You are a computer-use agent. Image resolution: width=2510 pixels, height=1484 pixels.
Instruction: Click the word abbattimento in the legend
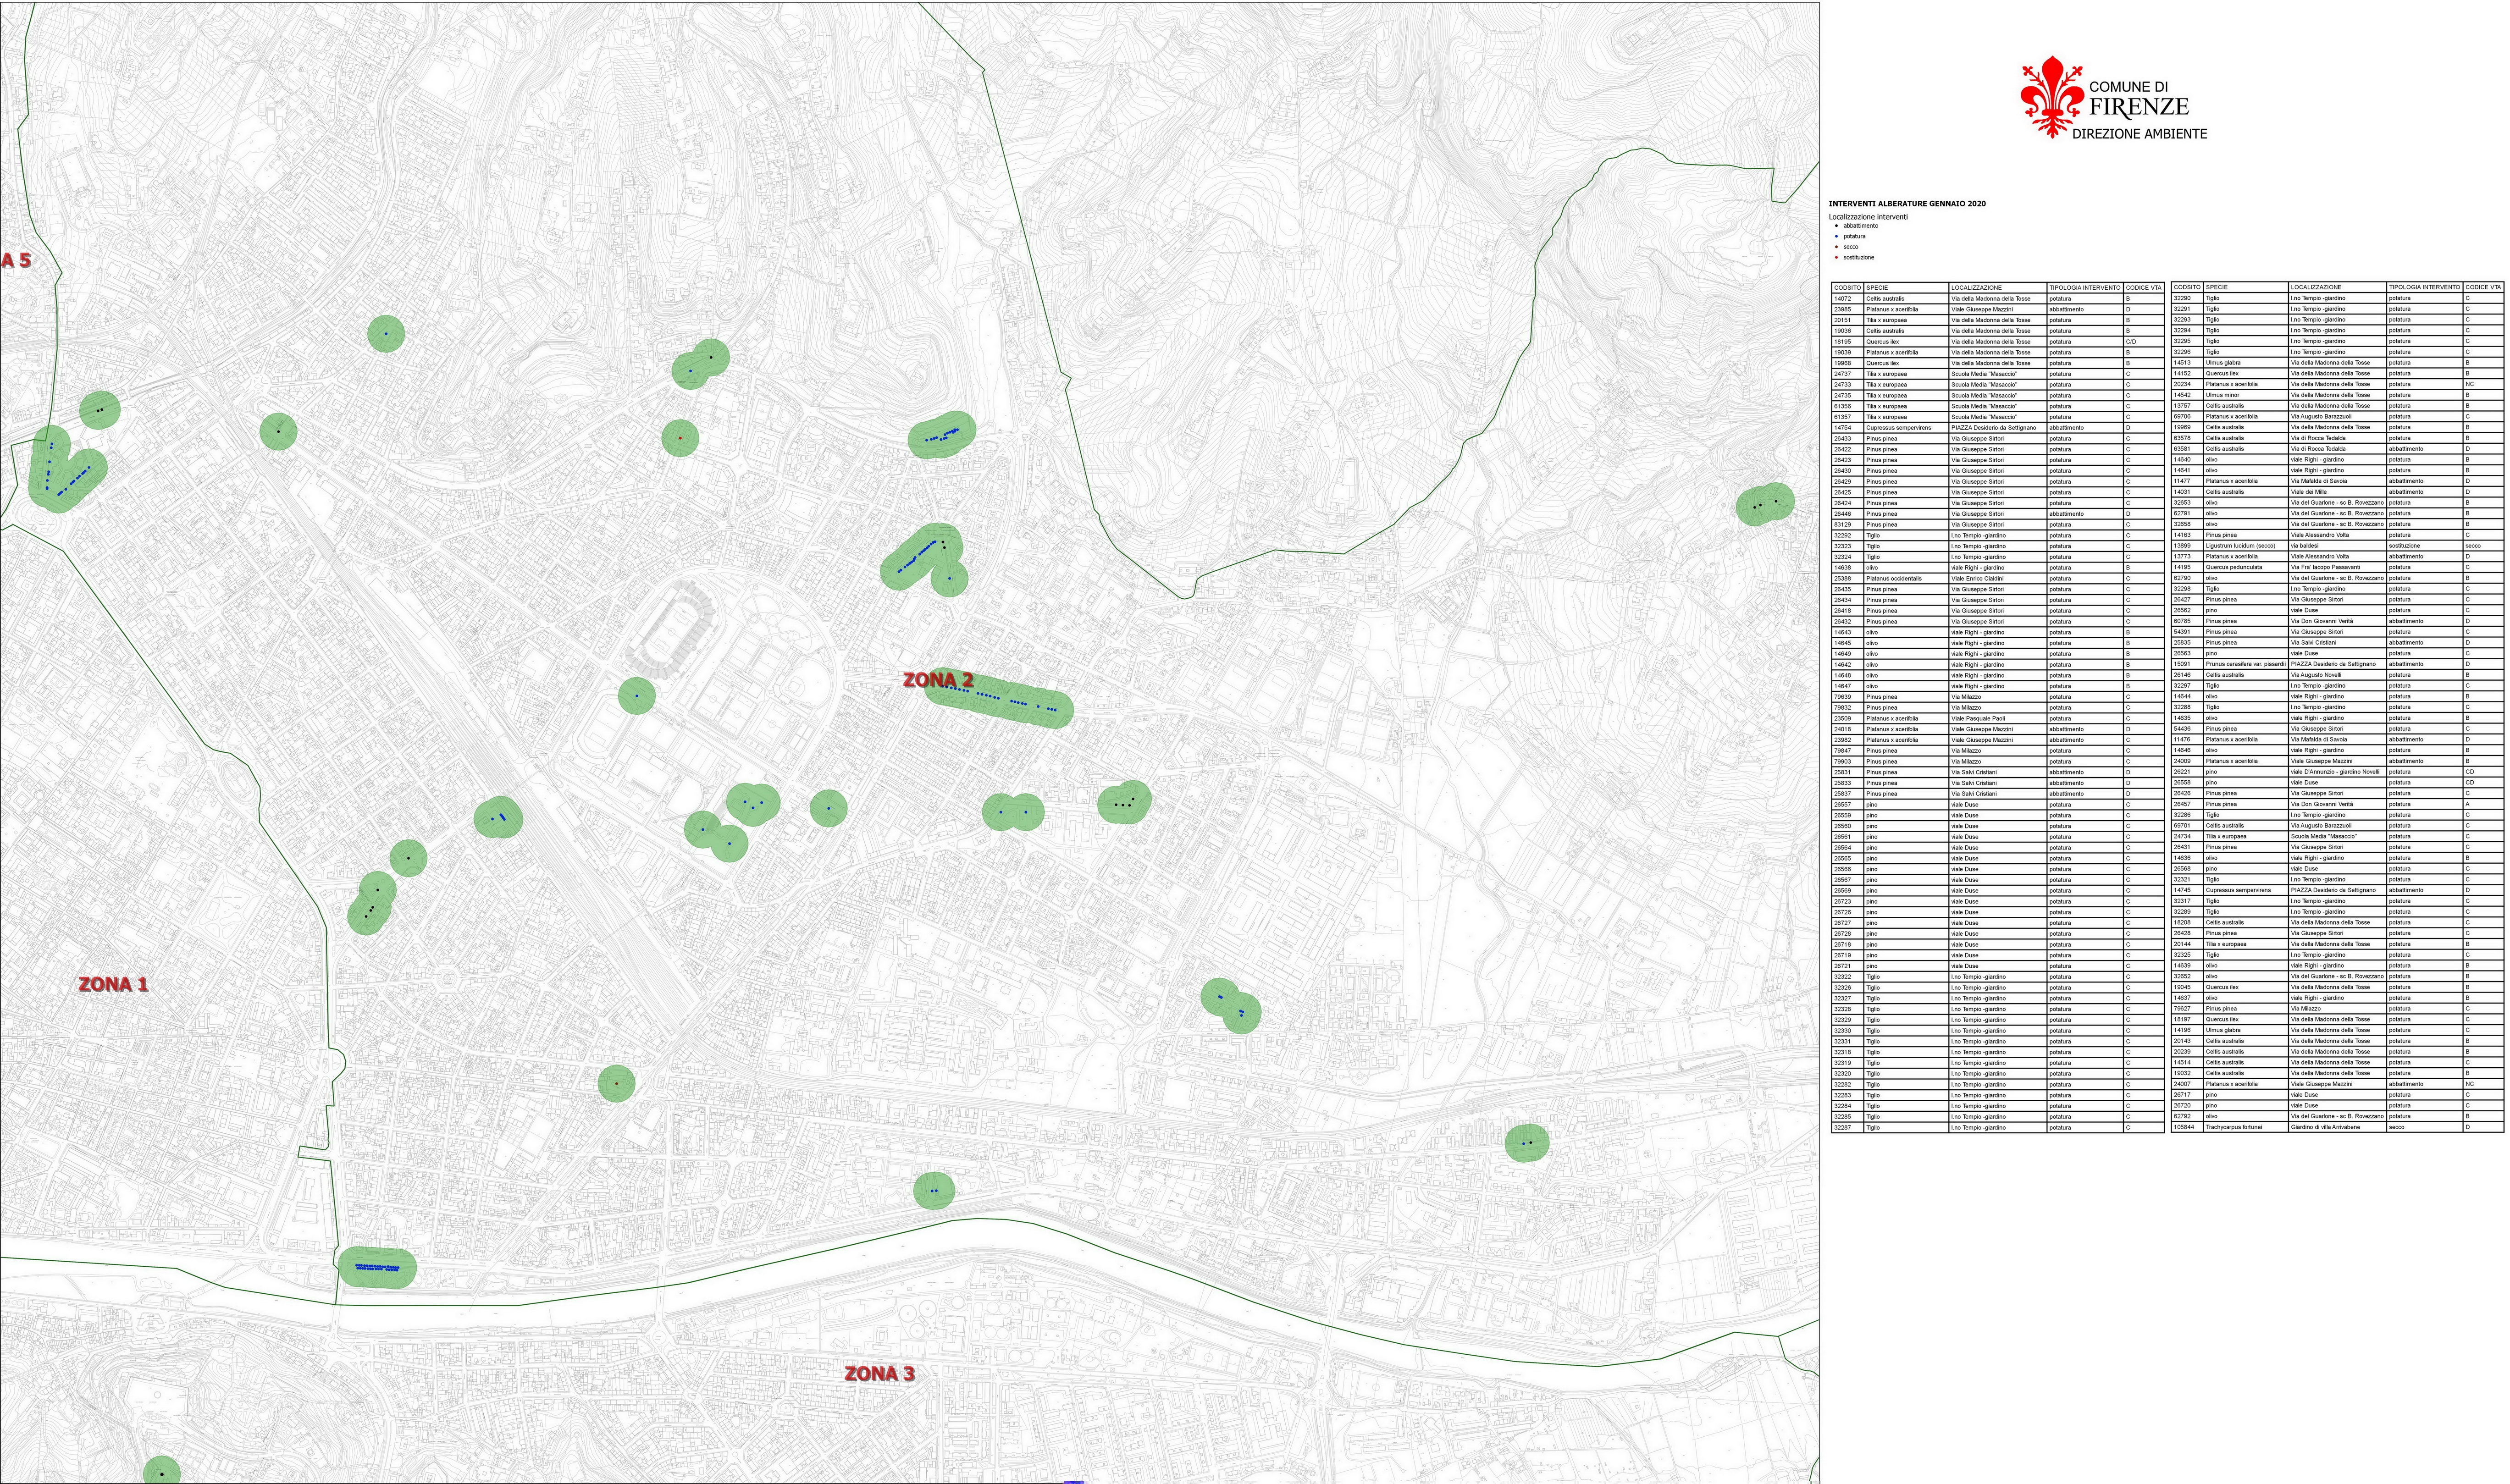pos(1861,226)
